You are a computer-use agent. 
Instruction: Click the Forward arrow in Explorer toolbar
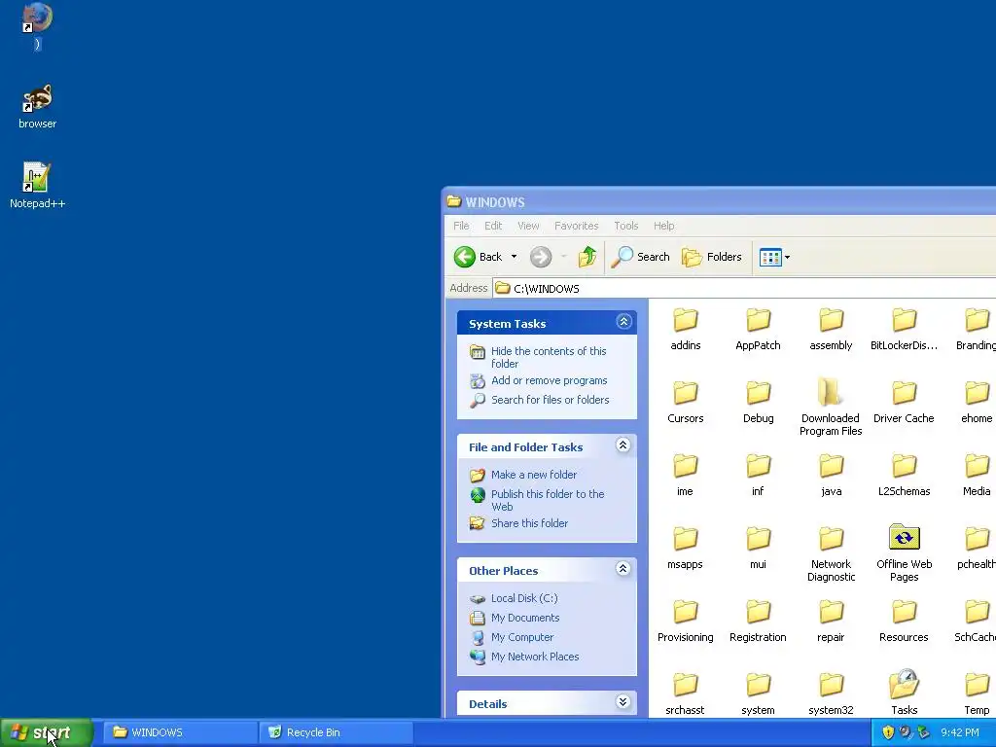pyautogui.click(x=541, y=257)
